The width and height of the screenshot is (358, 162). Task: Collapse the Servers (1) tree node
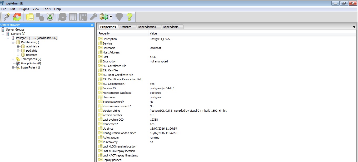coord(3,34)
